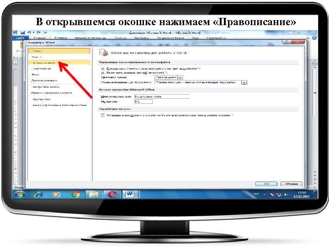Open the Экран category in the sidebar
The width and height of the screenshot is (329, 247).
click(59, 57)
